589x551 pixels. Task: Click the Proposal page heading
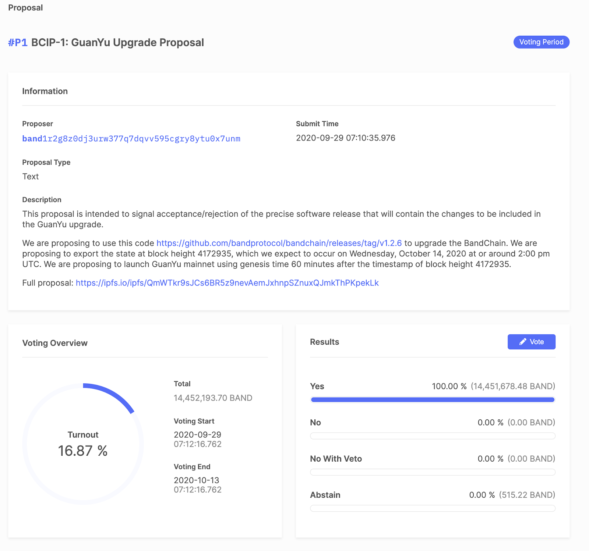(x=25, y=8)
